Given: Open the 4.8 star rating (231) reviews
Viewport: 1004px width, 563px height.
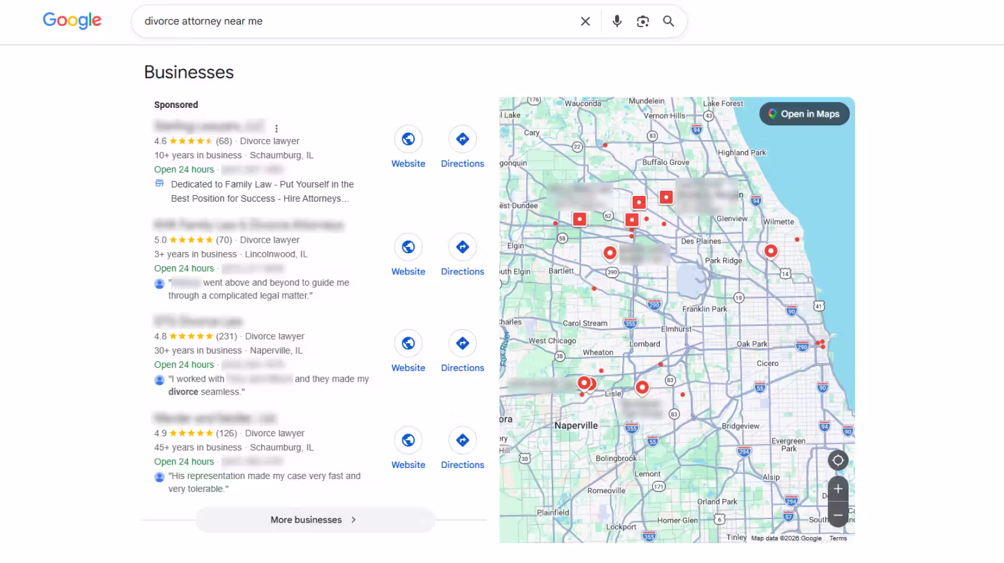Looking at the screenshot, I should click(x=196, y=336).
